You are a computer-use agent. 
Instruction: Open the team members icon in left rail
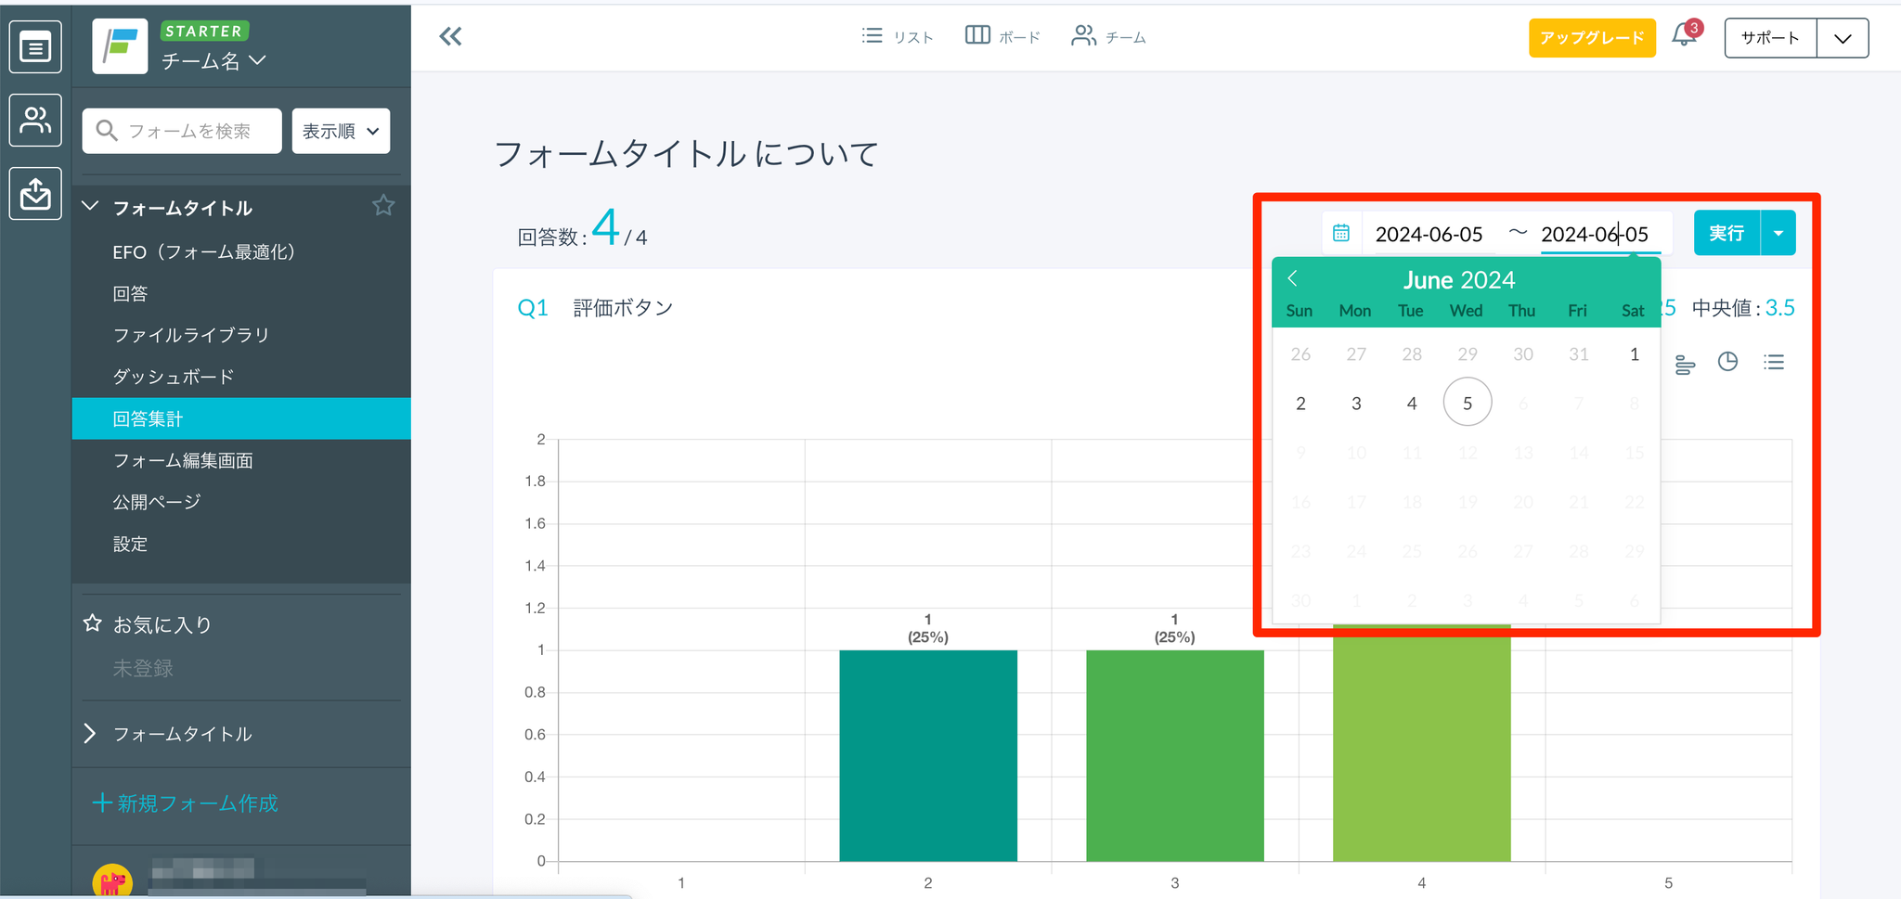[x=35, y=120]
